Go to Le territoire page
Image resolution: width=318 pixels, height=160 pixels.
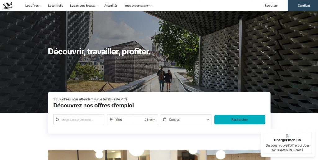tap(56, 6)
